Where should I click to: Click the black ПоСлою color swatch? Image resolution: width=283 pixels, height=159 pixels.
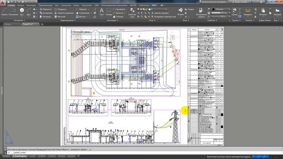click(213, 9)
